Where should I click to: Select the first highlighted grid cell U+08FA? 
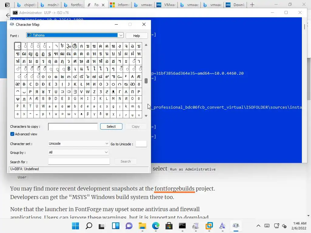pyautogui.click(x=17, y=46)
